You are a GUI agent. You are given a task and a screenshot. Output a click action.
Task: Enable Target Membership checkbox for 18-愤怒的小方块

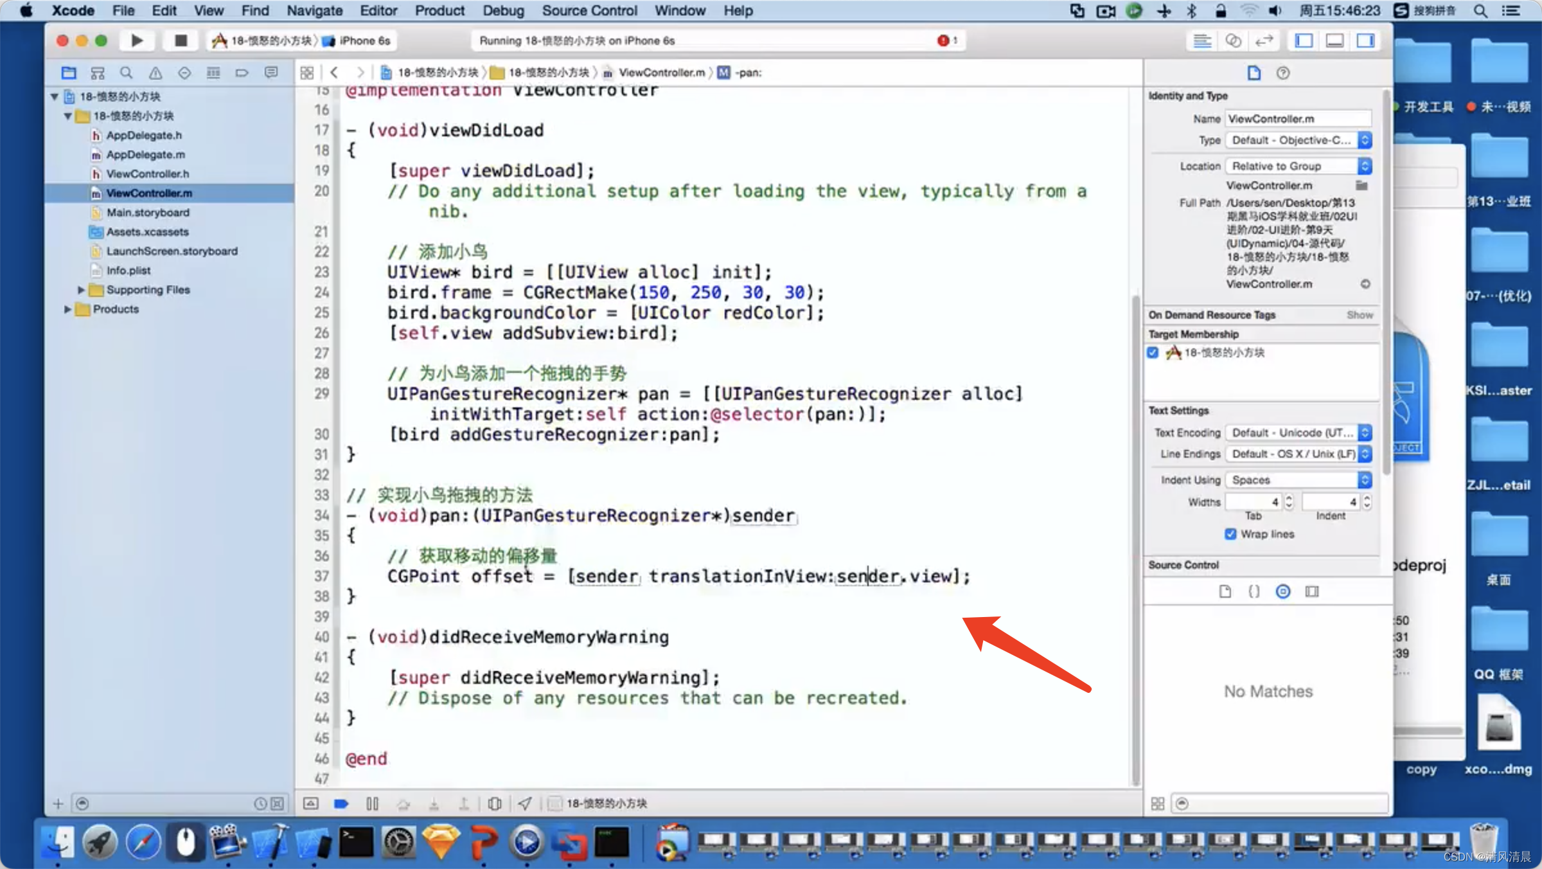tap(1155, 352)
